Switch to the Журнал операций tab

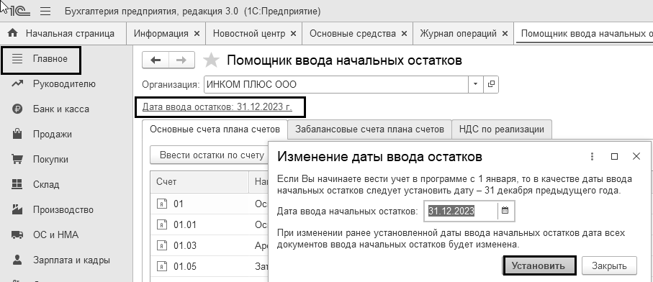coord(458,34)
